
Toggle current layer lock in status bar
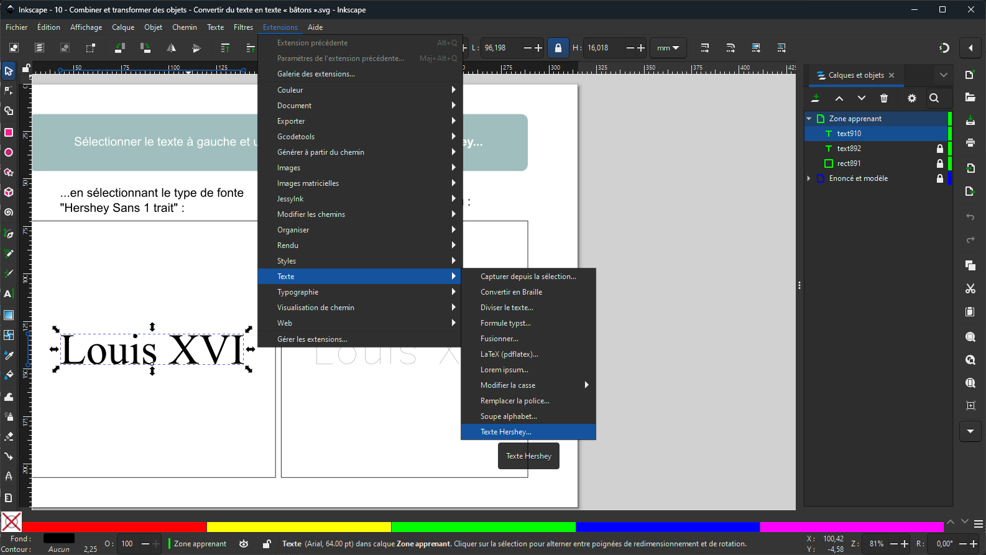pos(267,544)
